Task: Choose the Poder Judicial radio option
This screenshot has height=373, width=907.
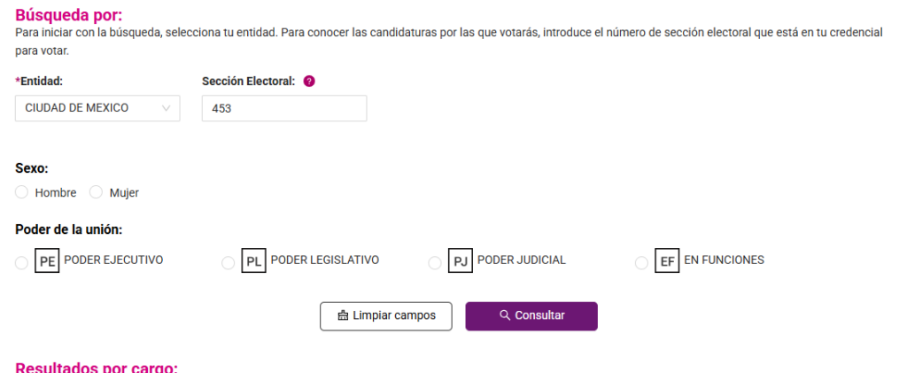Action: [x=434, y=263]
